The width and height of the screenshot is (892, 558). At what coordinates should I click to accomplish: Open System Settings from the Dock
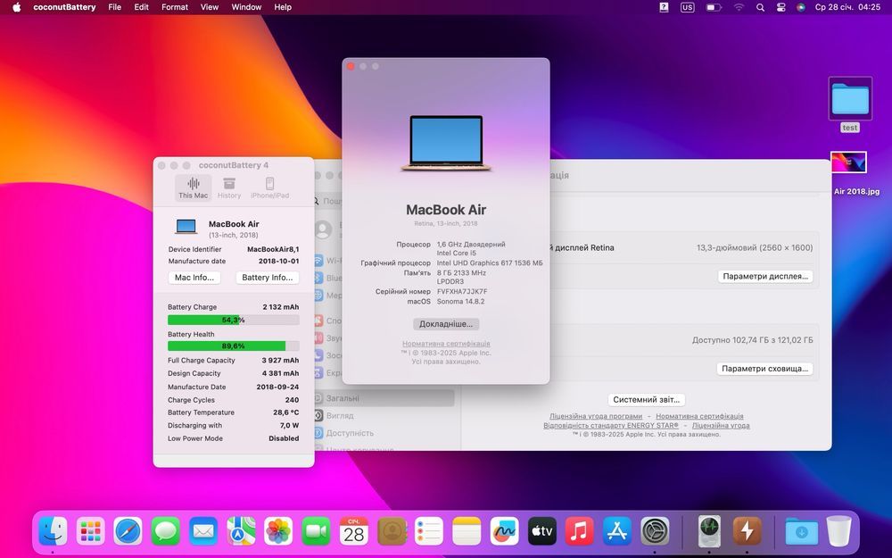coord(655,532)
